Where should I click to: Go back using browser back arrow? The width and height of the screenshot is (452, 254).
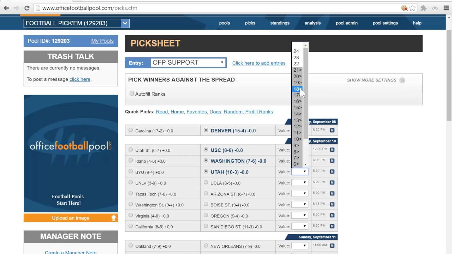6,8
